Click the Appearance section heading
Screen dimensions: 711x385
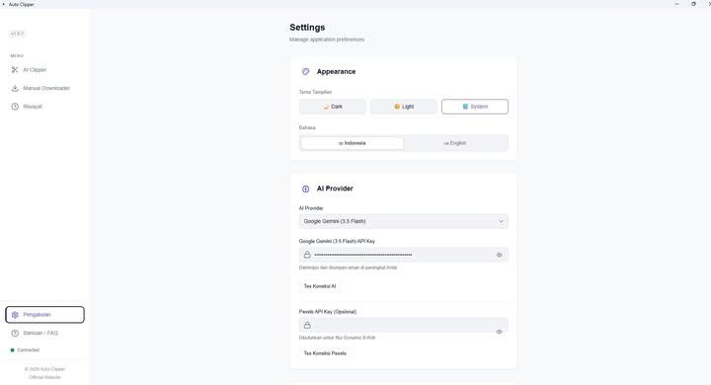(x=336, y=72)
